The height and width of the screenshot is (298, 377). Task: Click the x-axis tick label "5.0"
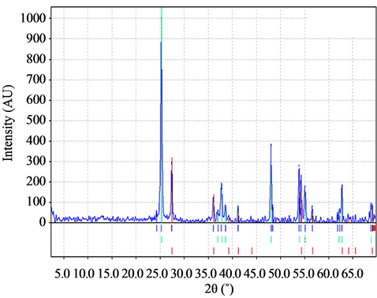(x=62, y=274)
